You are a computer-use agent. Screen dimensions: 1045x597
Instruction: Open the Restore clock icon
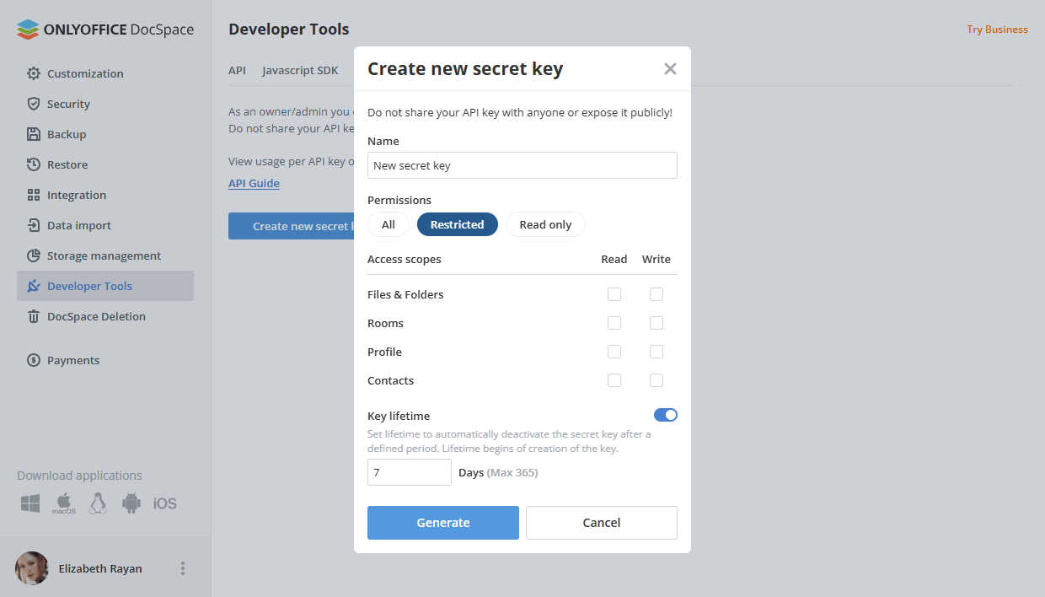pyautogui.click(x=34, y=164)
